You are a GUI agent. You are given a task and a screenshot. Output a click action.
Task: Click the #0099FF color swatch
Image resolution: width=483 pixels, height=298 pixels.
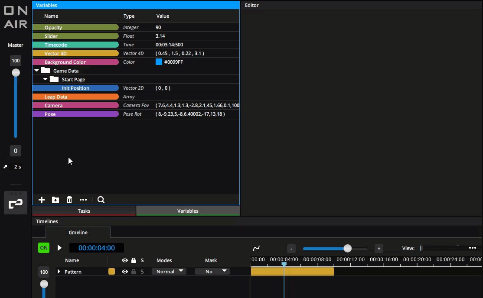[x=159, y=62]
